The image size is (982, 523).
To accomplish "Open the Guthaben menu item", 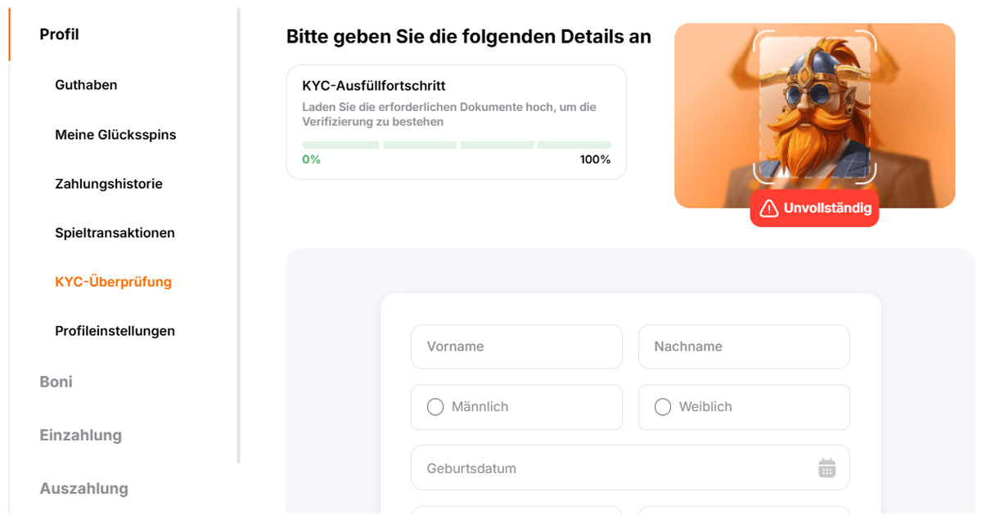I will 86,85.
